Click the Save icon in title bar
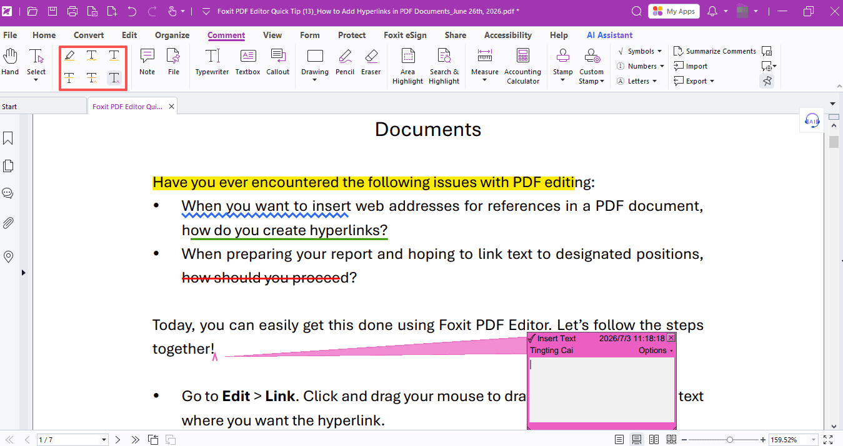 coord(52,11)
